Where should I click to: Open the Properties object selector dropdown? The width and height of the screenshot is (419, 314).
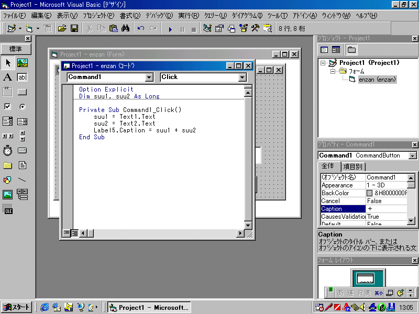pos(413,155)
